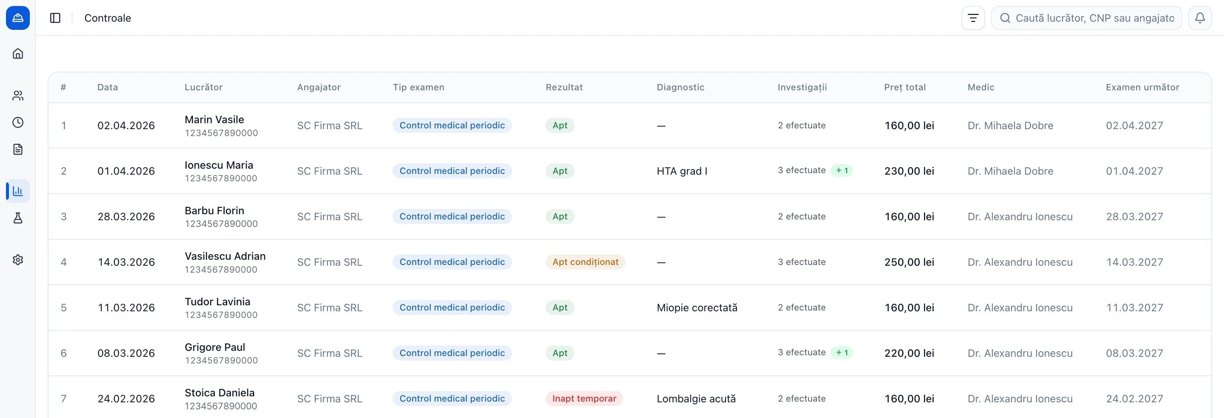1224x418 pixels.
Task: Open the filter lines button
Action: click(x=972, y=18)
